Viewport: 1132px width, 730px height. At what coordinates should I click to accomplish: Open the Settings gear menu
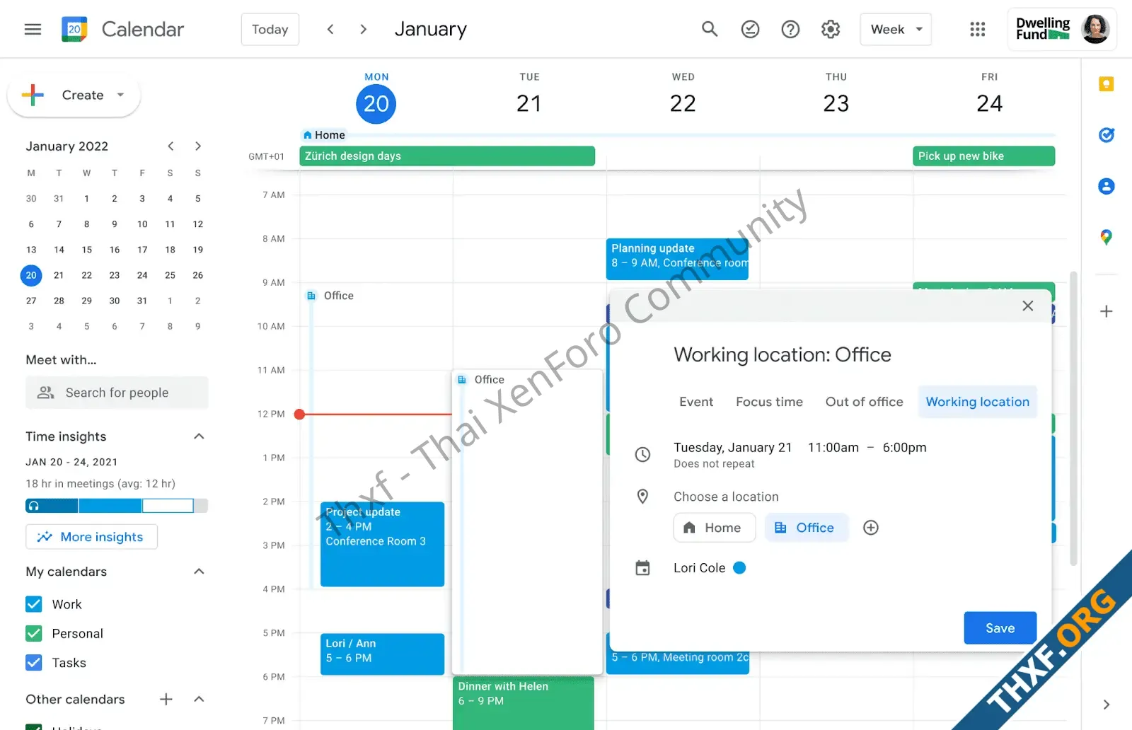pyautogui.click(x=831, y=29)
